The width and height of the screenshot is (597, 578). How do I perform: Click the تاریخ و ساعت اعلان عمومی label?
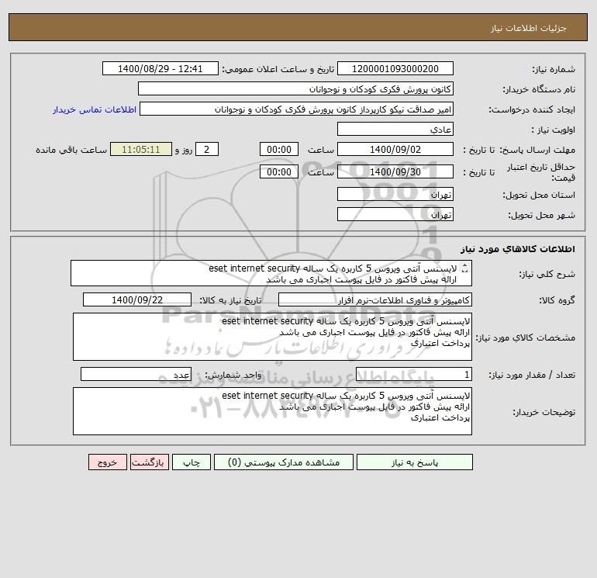[278, 69]
